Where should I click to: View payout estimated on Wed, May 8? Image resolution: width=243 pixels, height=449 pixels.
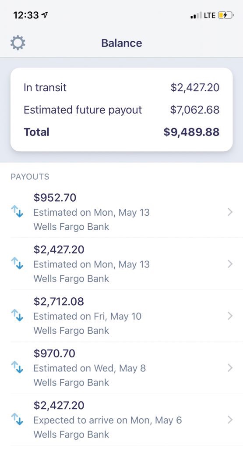coord(122,367)
